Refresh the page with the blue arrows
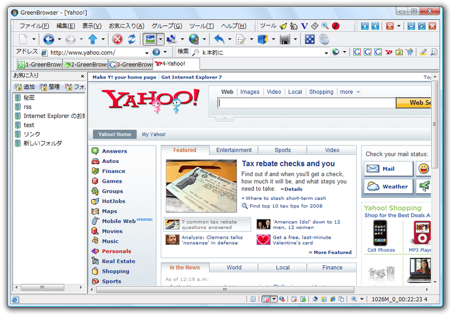The height and width of the screenshot is (315, 451). click(132, 39)
